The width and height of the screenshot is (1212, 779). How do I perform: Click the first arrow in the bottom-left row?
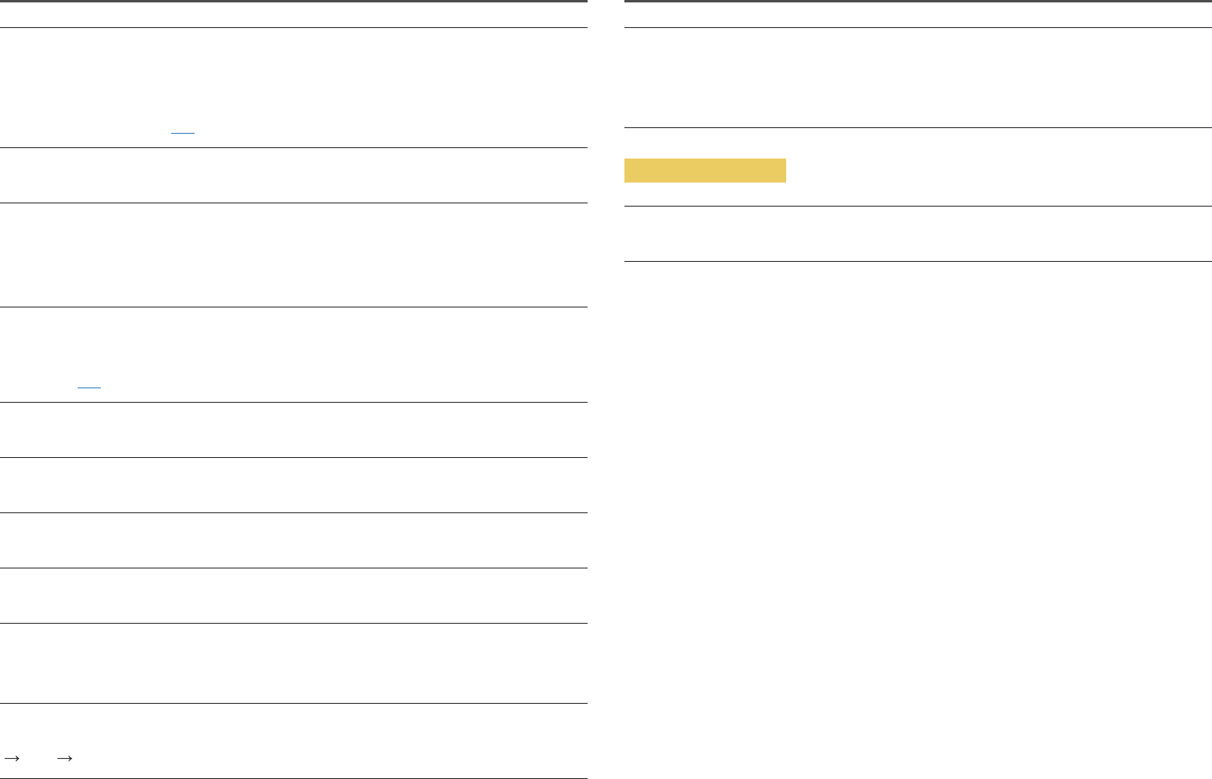[x=12, y=757]
